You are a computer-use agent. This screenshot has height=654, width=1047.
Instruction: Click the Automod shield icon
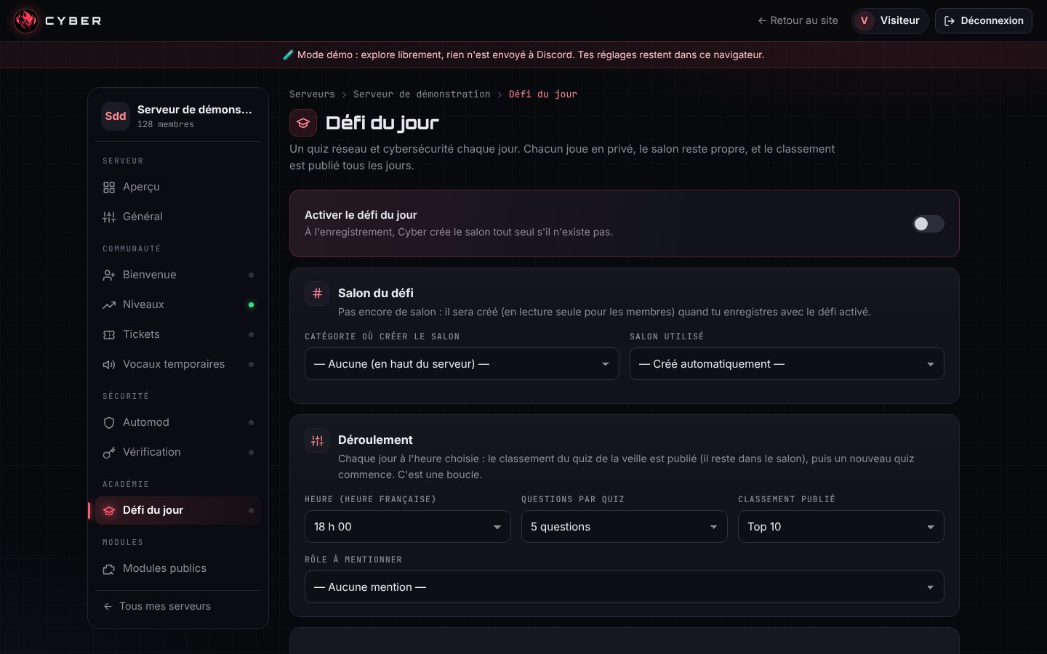pos(109,423)
